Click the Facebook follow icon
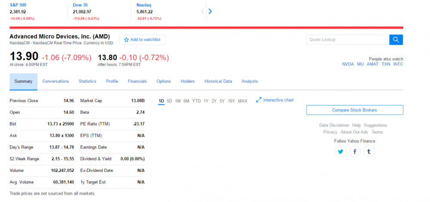This screenshot has width=430, height=202. [355, 152]
